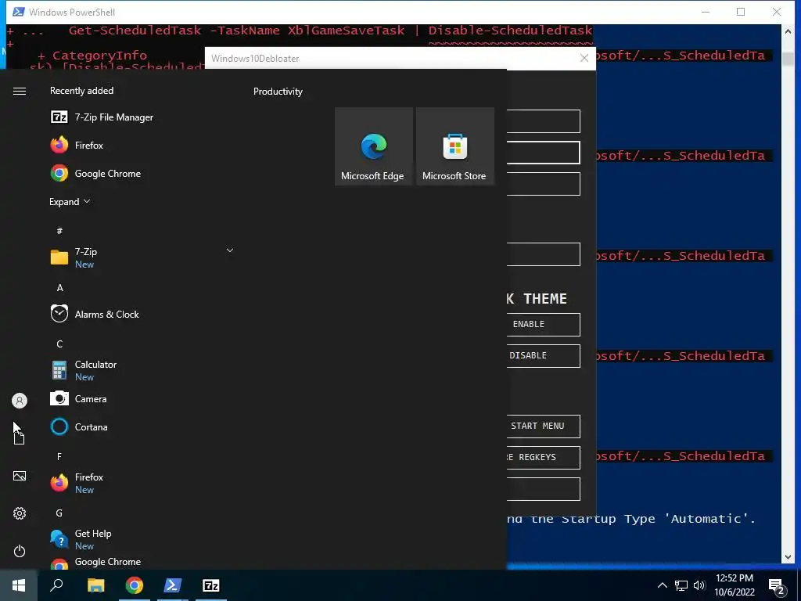Click the Windows Start button
Screen dimensions: 801x601
19,585
